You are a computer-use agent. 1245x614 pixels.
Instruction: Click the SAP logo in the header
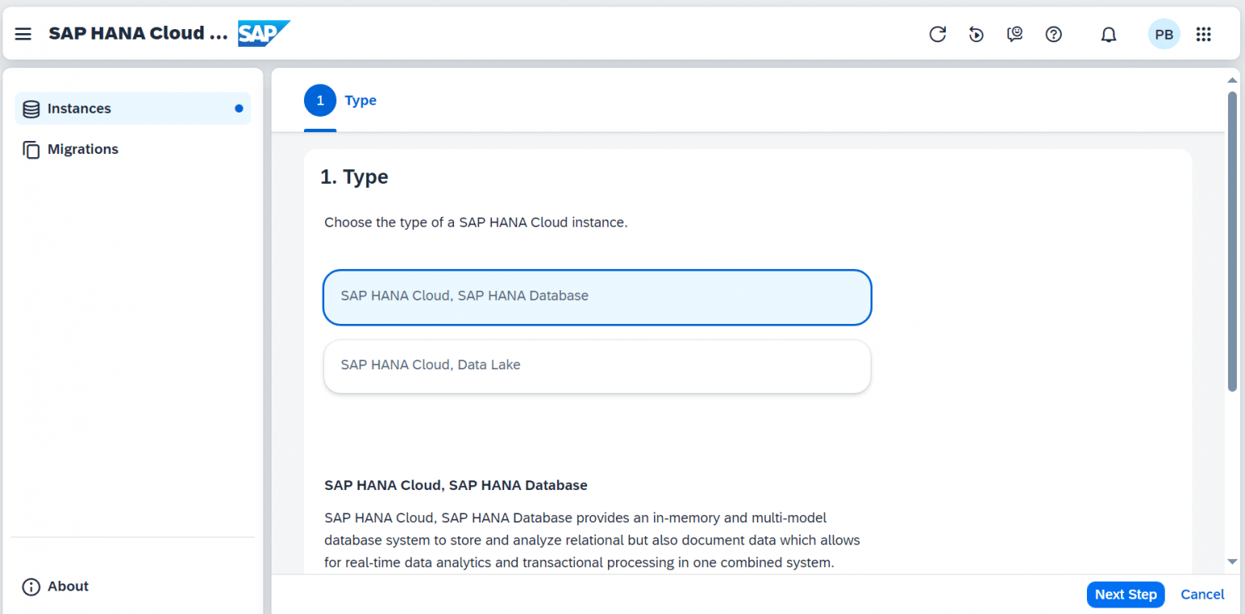pos(263,33)
